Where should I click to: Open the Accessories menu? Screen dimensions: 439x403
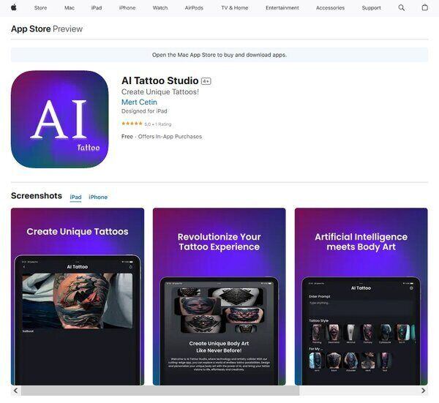click(x=331, y=8)
